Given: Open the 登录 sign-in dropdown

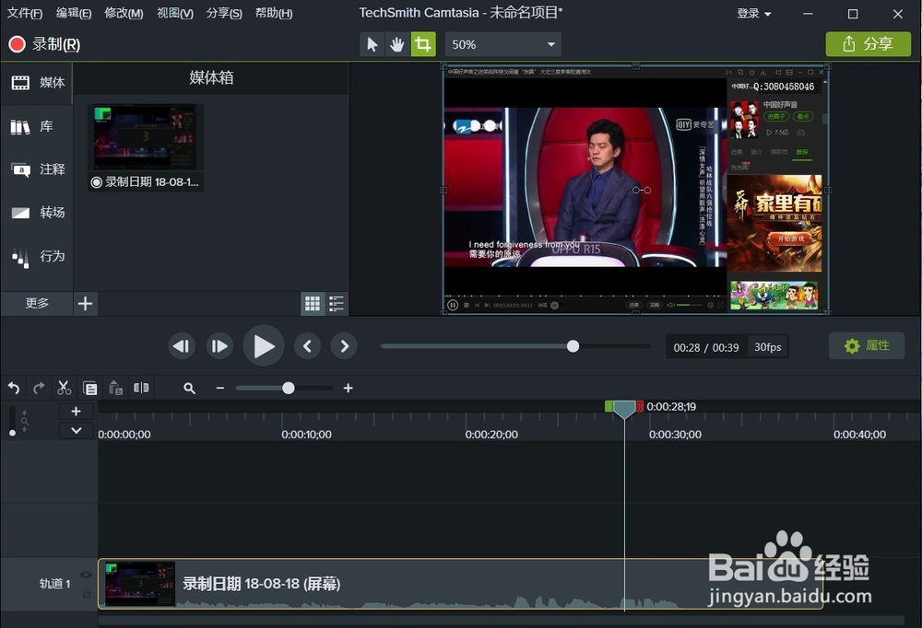Looking at the screenshot, I should click(754, 13).
